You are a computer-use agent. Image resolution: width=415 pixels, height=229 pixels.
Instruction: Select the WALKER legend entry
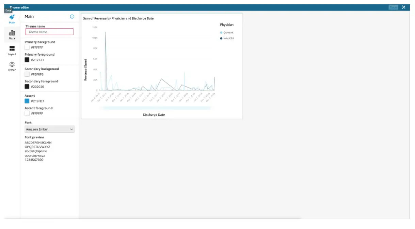click(x=227, y=38)
